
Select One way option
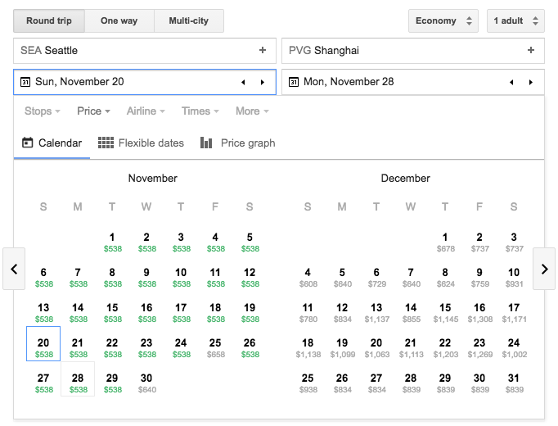(119, 20)
